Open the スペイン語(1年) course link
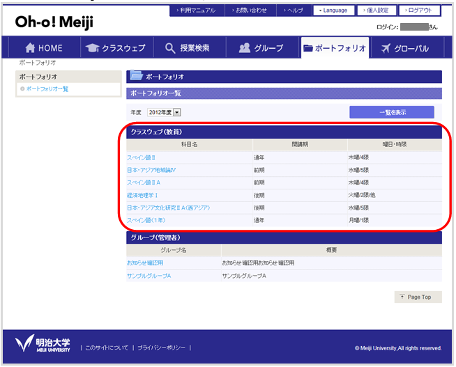Screen dimensions: 456x367 pos(146,220)
